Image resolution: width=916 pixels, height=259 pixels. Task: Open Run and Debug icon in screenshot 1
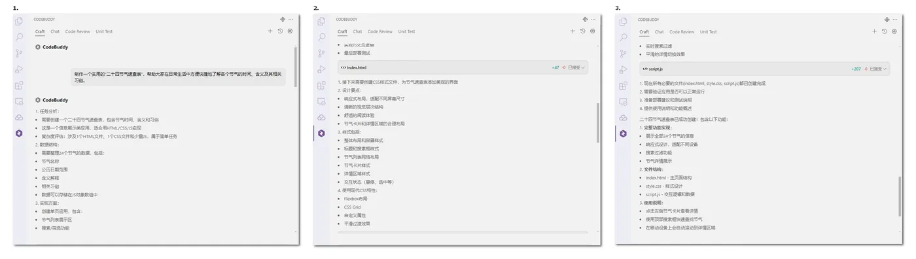[19, 69]
